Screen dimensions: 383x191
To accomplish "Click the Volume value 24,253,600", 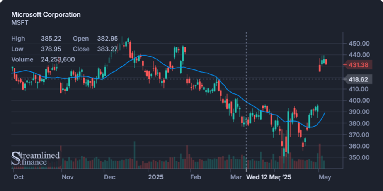I will click(58, 59).
